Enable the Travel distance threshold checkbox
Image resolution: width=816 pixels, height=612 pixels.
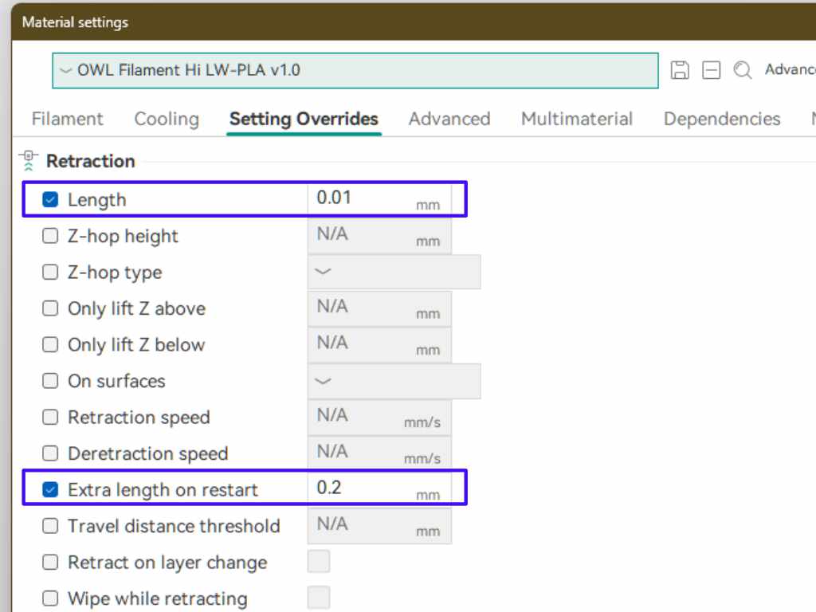coord(50,526)
